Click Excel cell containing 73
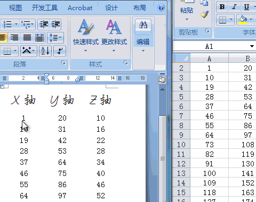The height and width of the screenshot is (202, 256). 210,145
